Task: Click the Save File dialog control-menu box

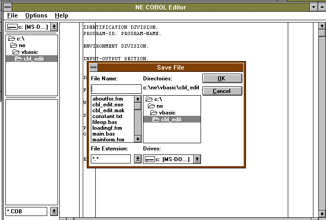Action: tap(93, 67)
